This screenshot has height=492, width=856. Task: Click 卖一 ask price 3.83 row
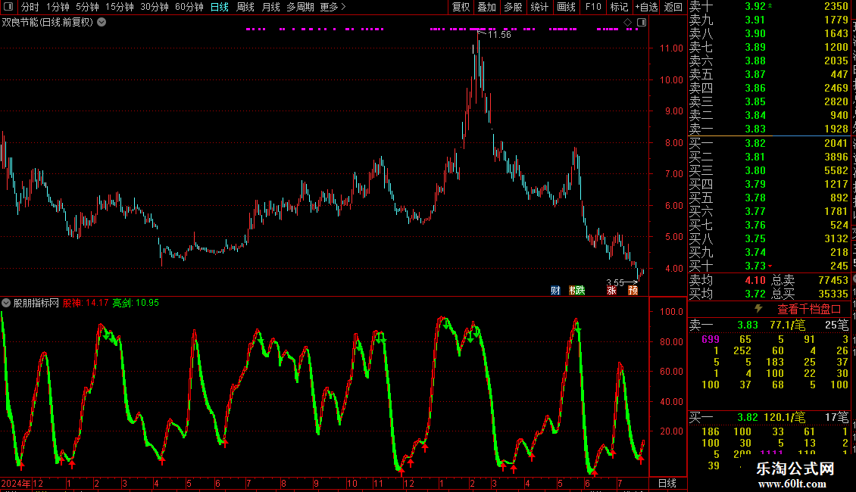[x=769, y=129]
